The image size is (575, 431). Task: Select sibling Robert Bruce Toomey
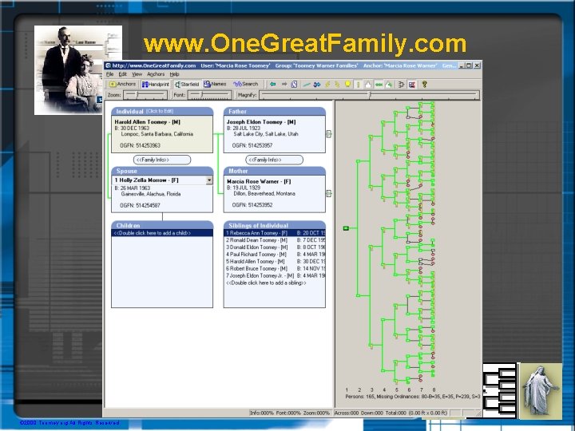(x=274, y=269)
